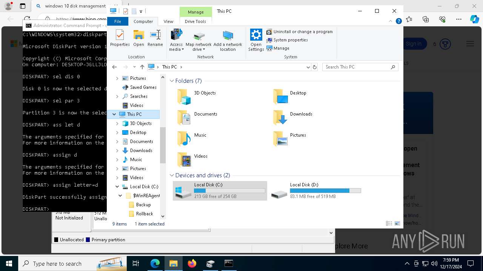Viewport: 483px width, 271px height.
Task: Select Local Disk (C:) drive
Action: coord(220,190)
